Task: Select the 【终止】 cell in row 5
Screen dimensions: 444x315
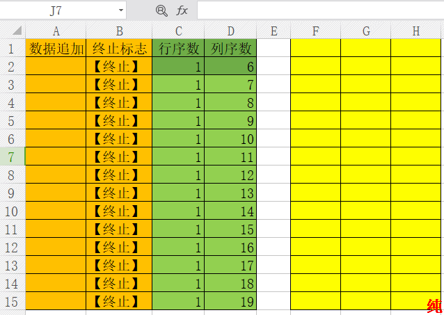Action: (x=119, y=120)
